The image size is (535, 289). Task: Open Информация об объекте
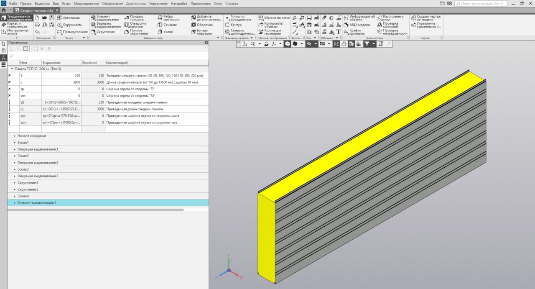pos(359,18)
